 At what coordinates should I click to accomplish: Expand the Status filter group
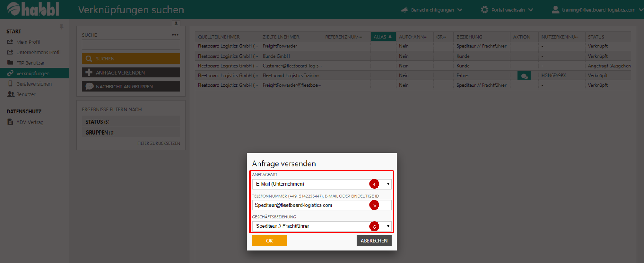coord(97,122)
